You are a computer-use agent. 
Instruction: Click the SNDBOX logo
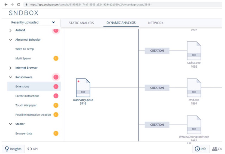pos(24,13)
